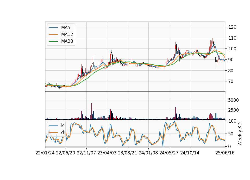
Task: Click the 5000 volume axis label
Action: point(234,100)
